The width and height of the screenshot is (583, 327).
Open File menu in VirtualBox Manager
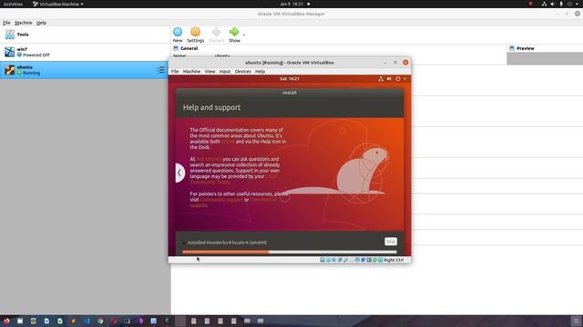click(x=6, y=23)
